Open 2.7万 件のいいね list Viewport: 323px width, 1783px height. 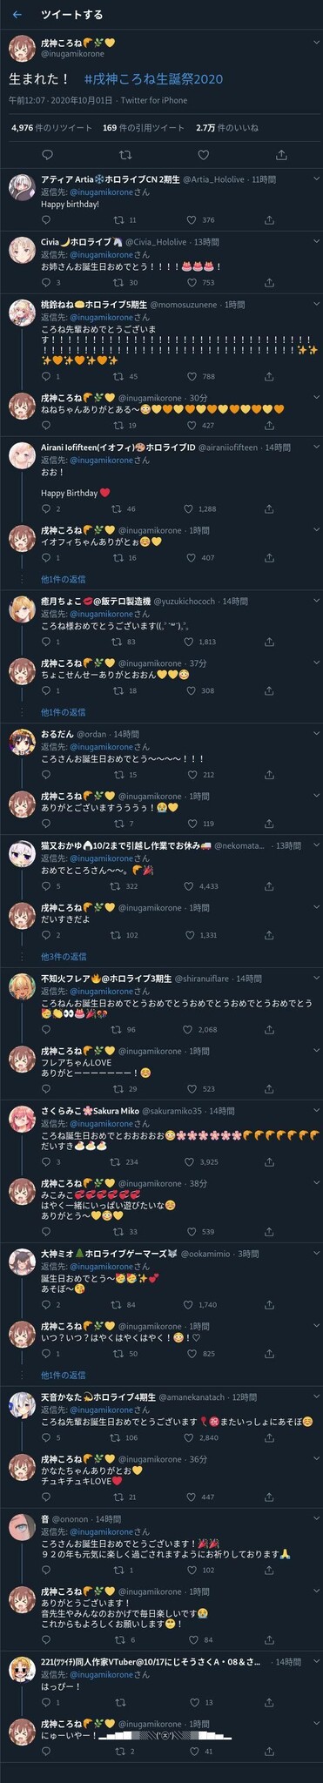click(227, 128)
